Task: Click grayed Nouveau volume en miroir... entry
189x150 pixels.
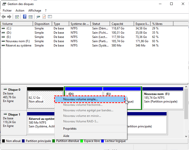Action: click(91, 116)
